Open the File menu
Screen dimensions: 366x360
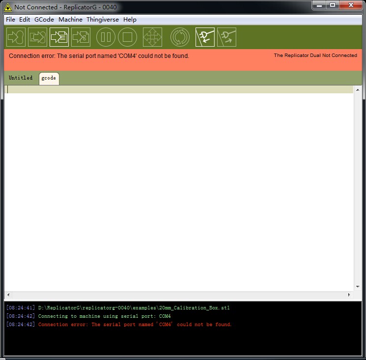point(10,20)
